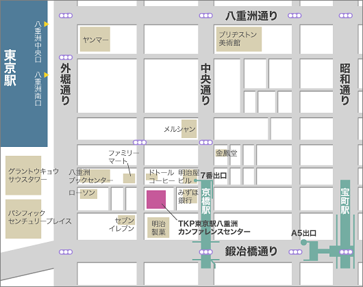Click the 東京駅 station label

coord(10,68)
